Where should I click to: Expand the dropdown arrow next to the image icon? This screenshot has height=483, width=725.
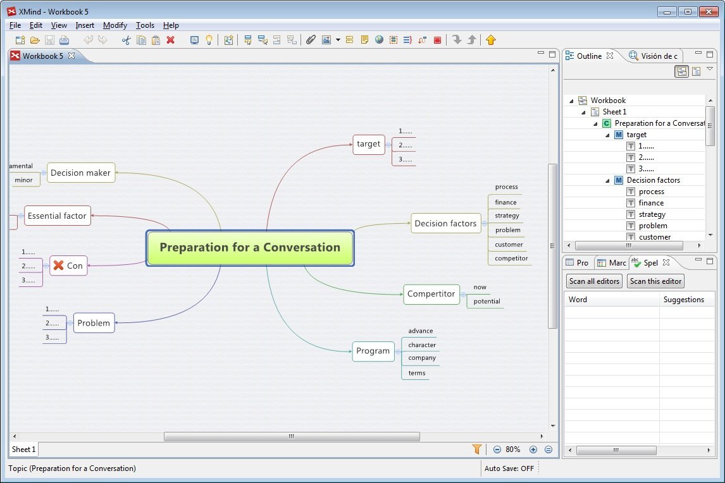(x=338, y=40)
